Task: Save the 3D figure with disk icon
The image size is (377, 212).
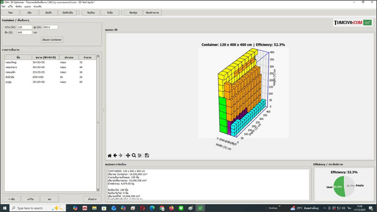Action: coord(147,155)
